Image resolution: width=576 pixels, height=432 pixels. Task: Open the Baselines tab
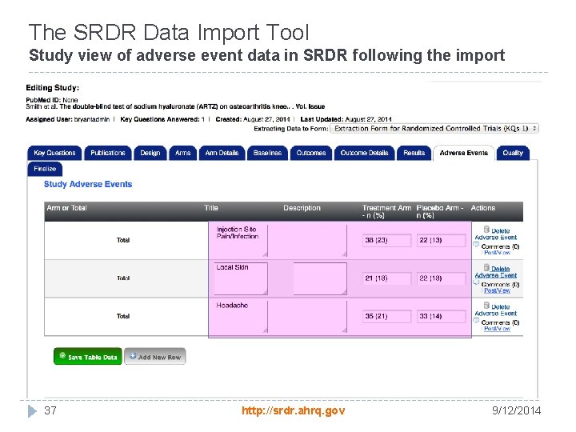(x=267, y=153)
